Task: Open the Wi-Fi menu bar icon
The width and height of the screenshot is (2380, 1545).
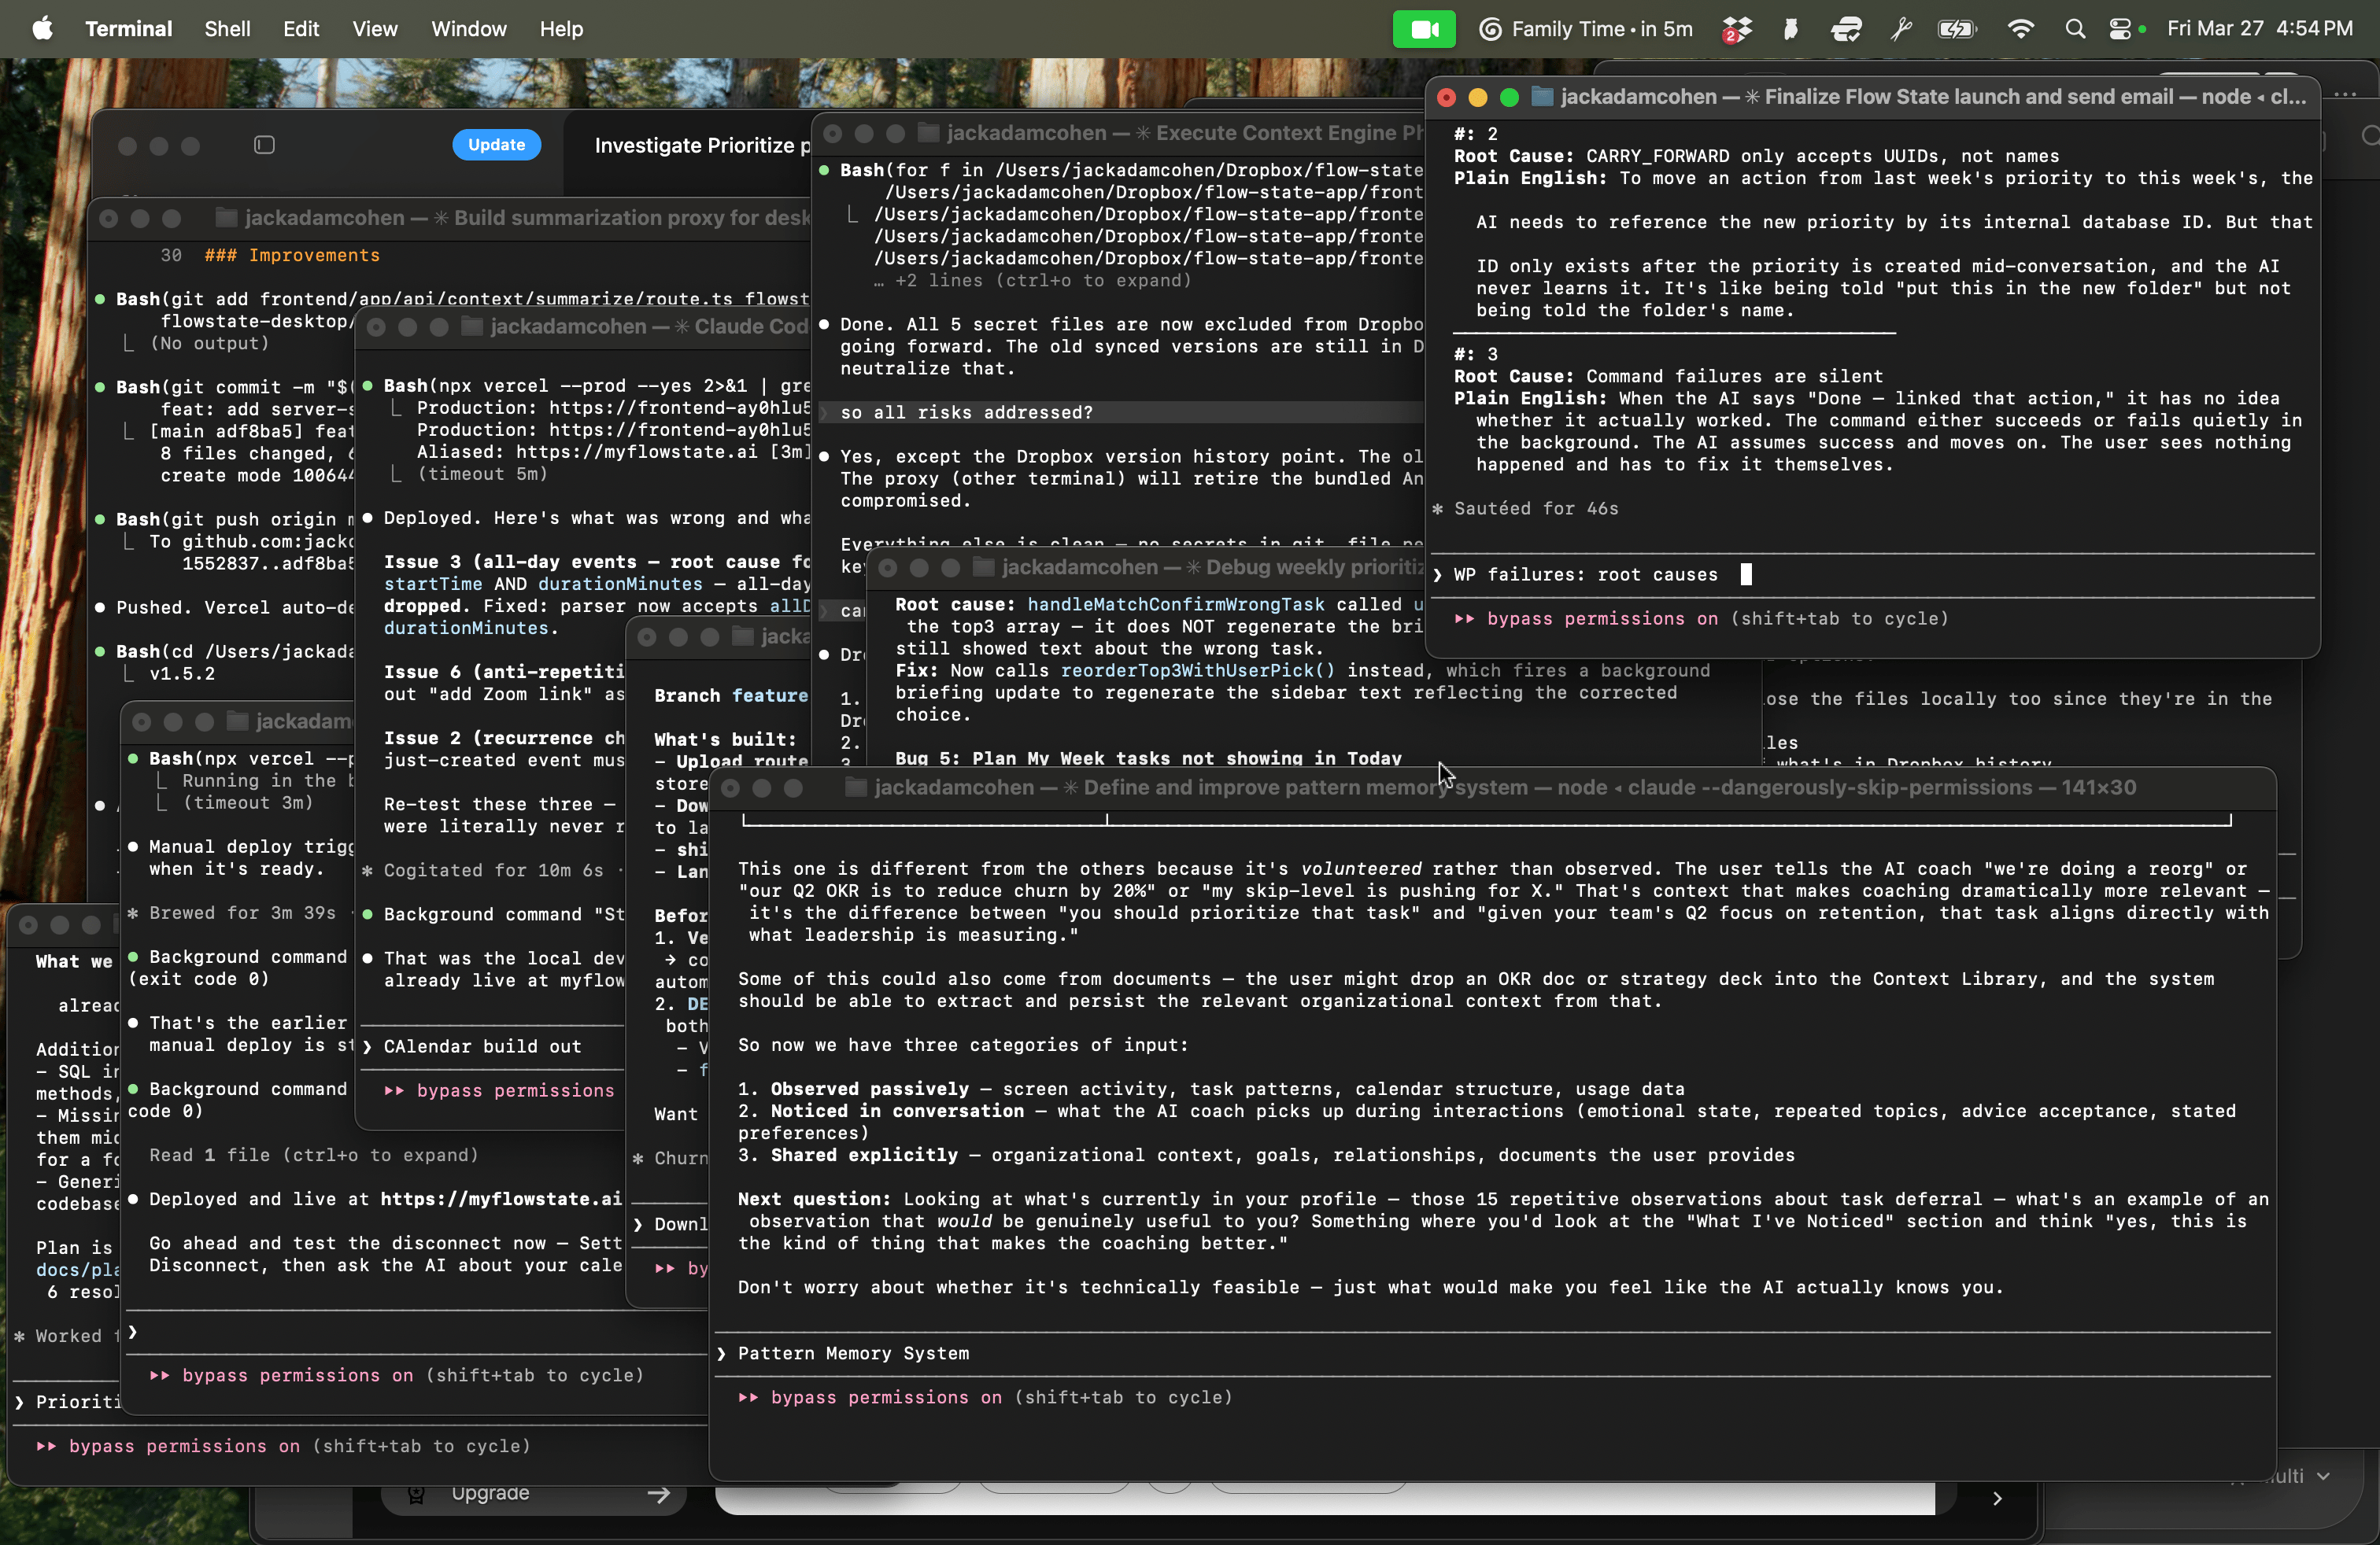Action: tap(2021, 29)
